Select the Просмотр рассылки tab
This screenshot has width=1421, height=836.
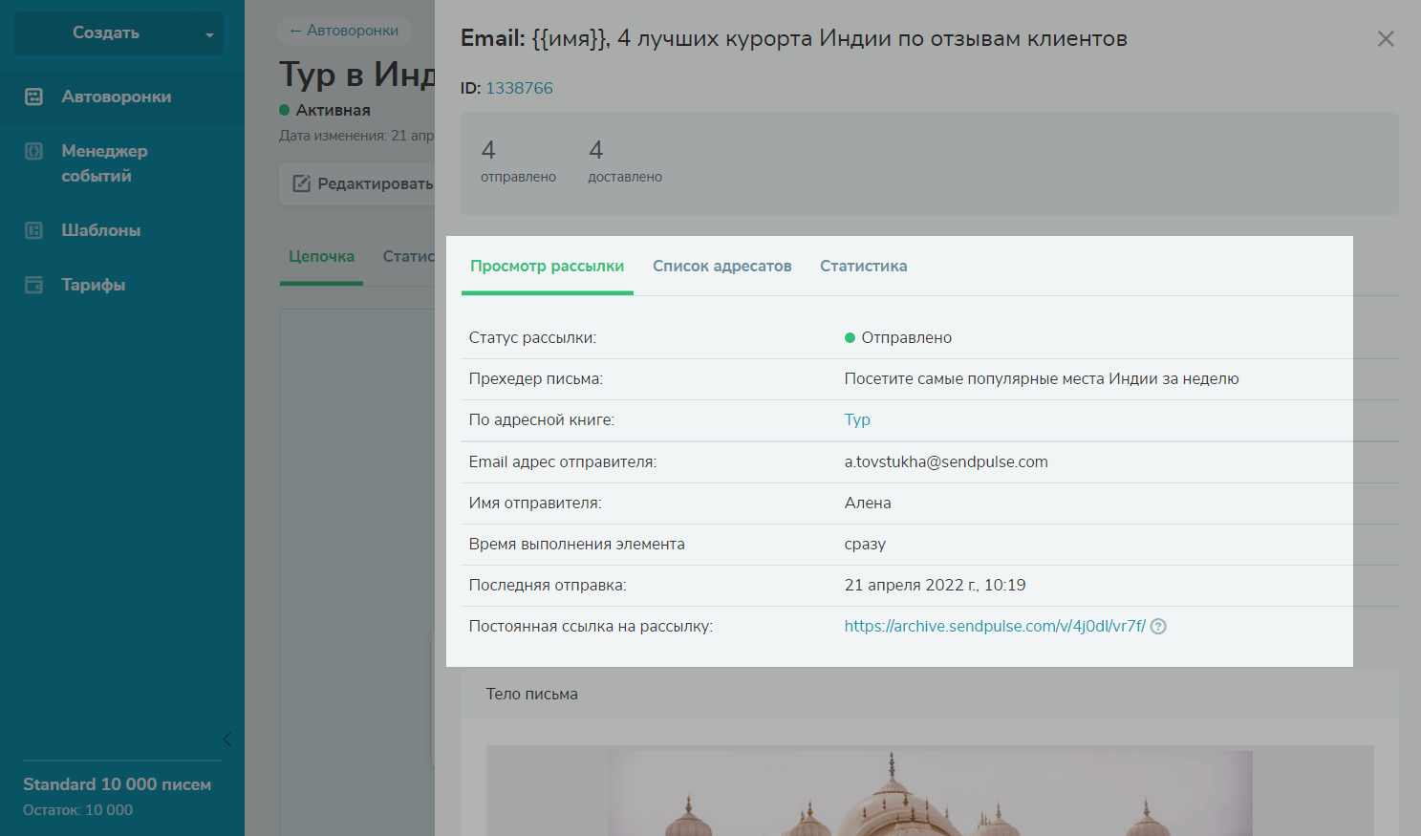click(547, 267)
